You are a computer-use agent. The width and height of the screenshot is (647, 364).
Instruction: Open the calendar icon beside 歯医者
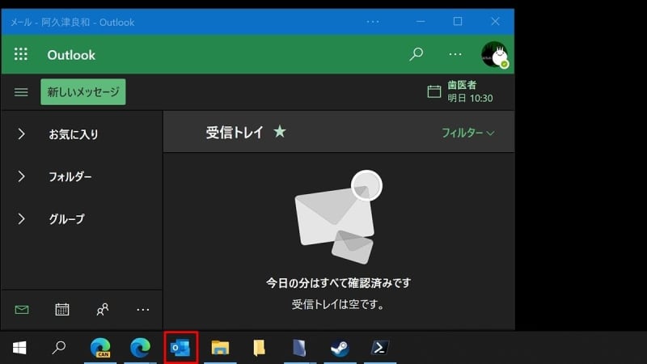433,91
